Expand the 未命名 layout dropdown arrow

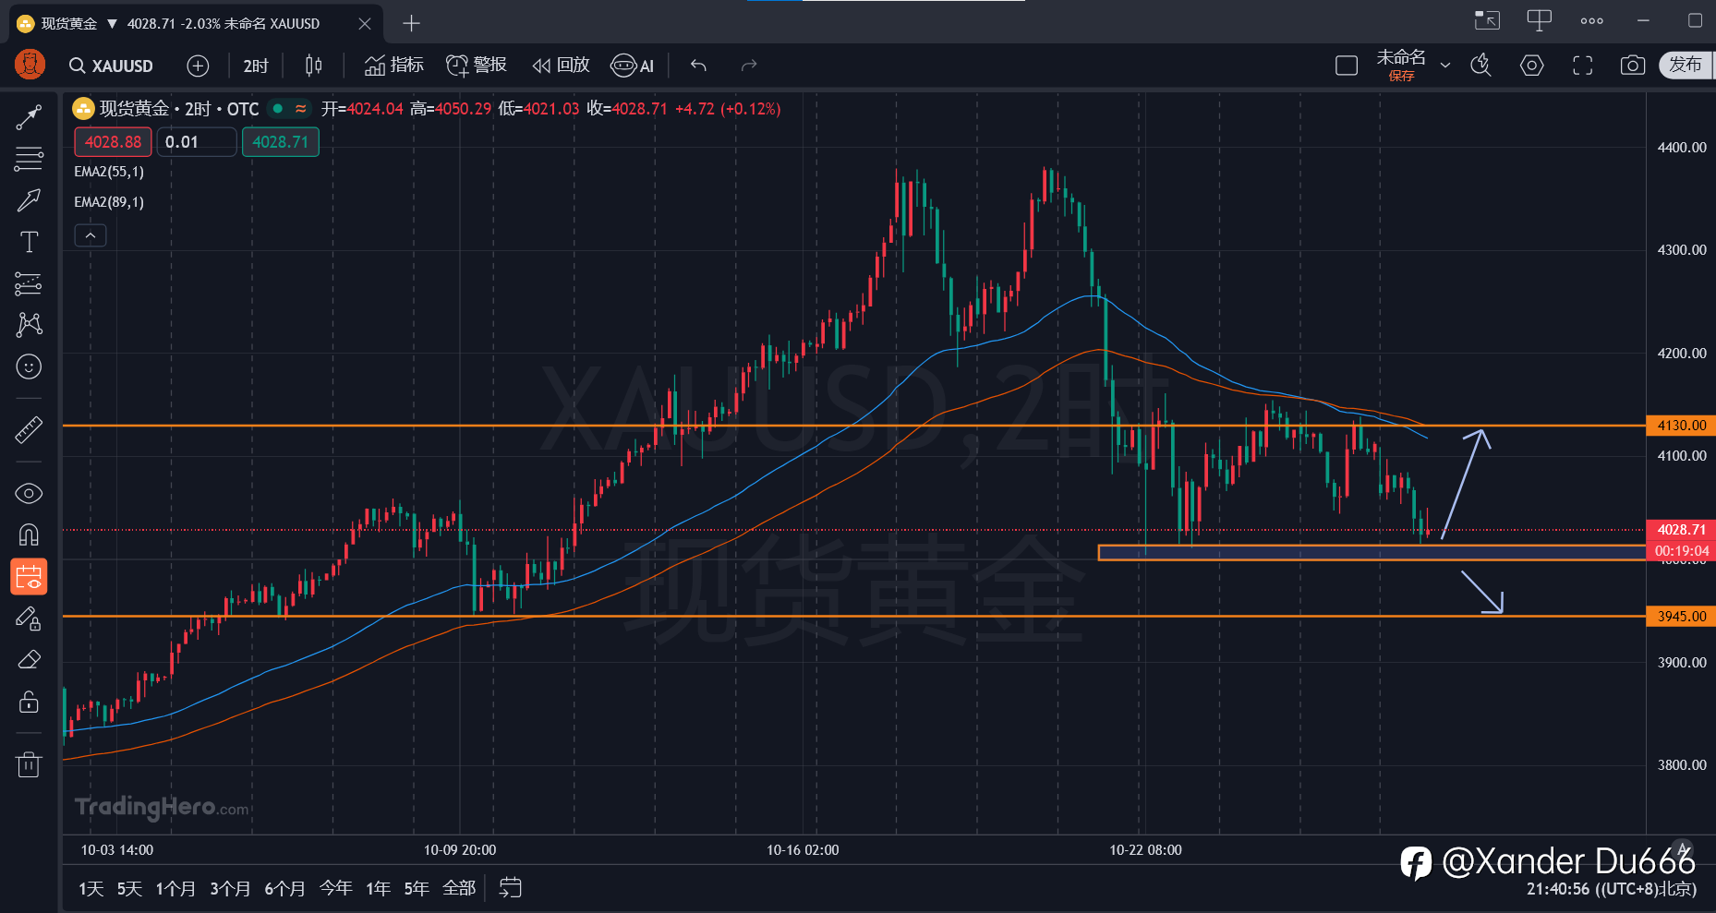point(1445,66)
